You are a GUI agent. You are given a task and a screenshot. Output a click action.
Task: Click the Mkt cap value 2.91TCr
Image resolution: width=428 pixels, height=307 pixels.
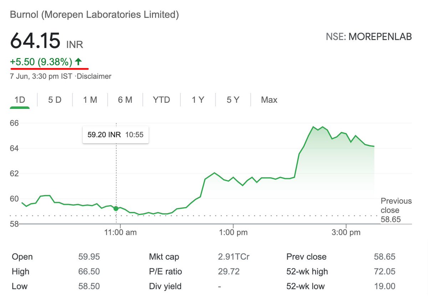pos(234,257)
